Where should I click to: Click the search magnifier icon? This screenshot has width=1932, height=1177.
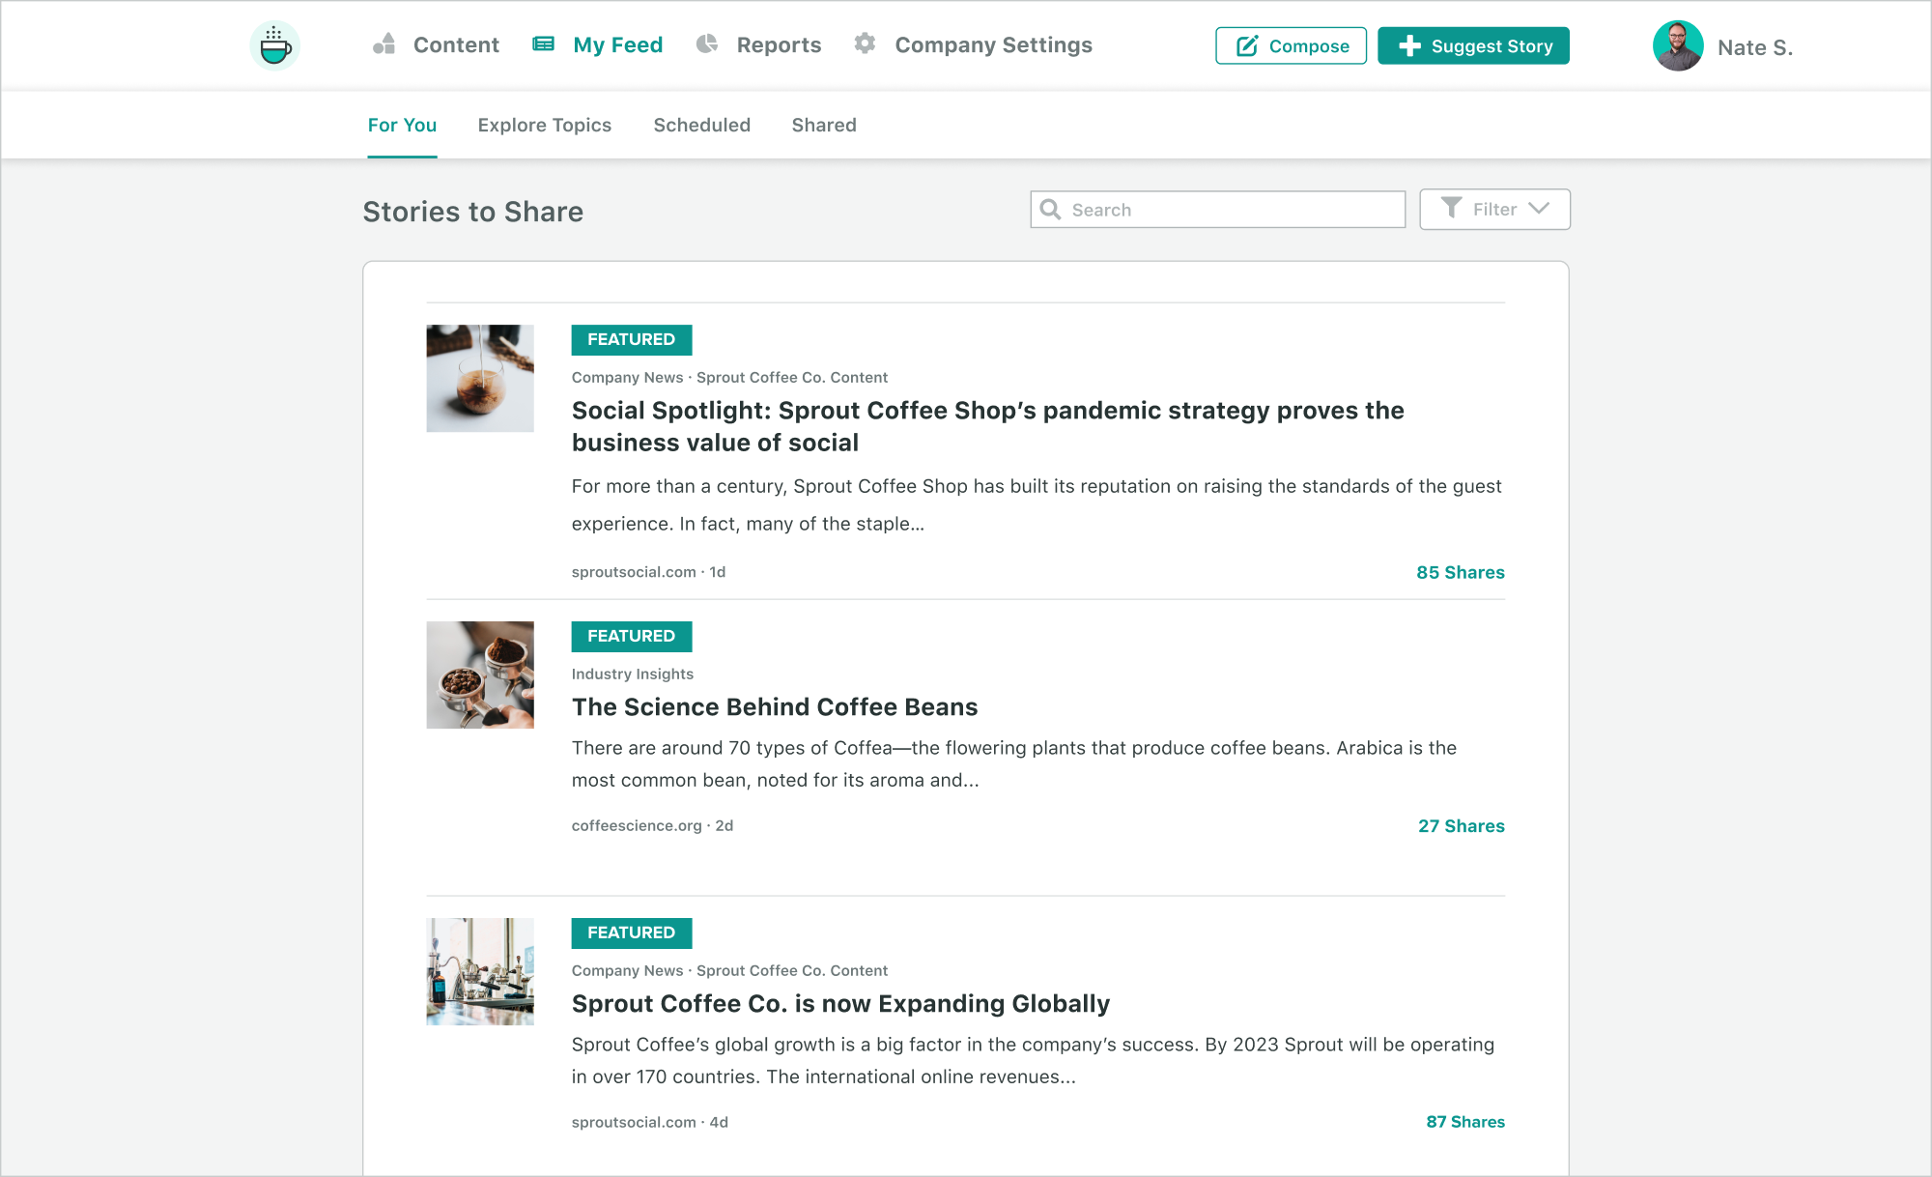(1052, 210)
